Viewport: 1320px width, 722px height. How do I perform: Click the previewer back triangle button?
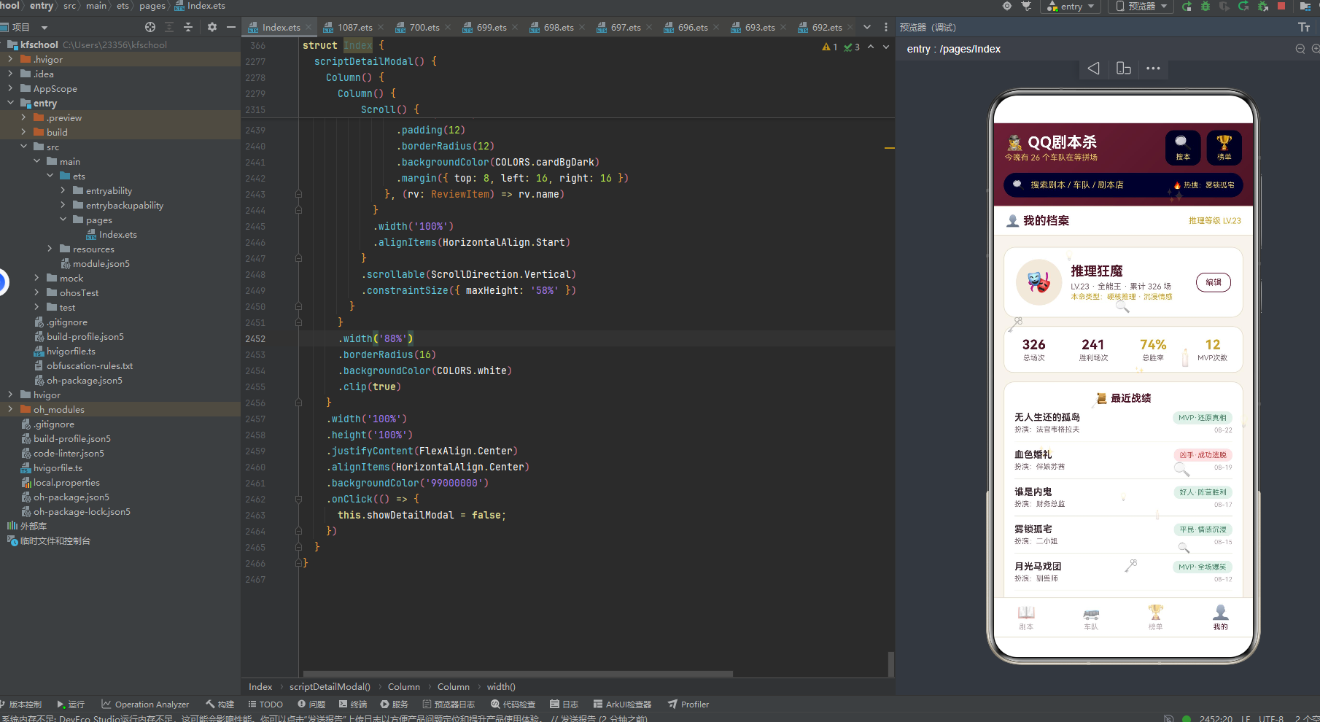click(x=1093, y=69)
